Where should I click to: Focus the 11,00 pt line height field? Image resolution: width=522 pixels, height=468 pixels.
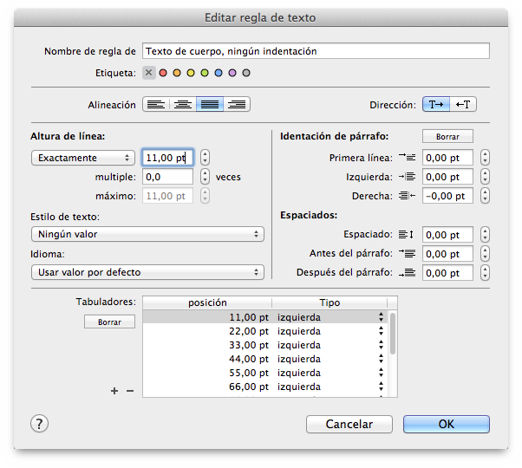point(168,158)
